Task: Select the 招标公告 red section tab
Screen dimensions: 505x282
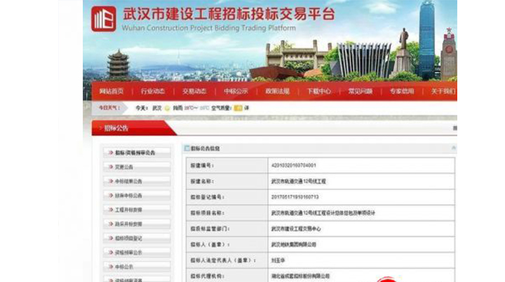Action: pyautogui.click(x=134, y=128)
